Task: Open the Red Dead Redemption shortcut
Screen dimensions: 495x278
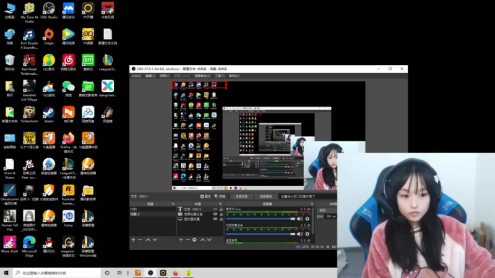Action: (29, 65)
